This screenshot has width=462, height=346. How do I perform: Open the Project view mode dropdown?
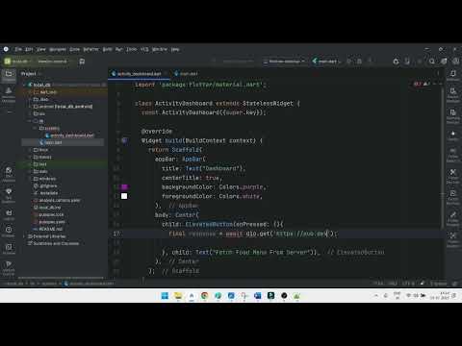point(32,74)
